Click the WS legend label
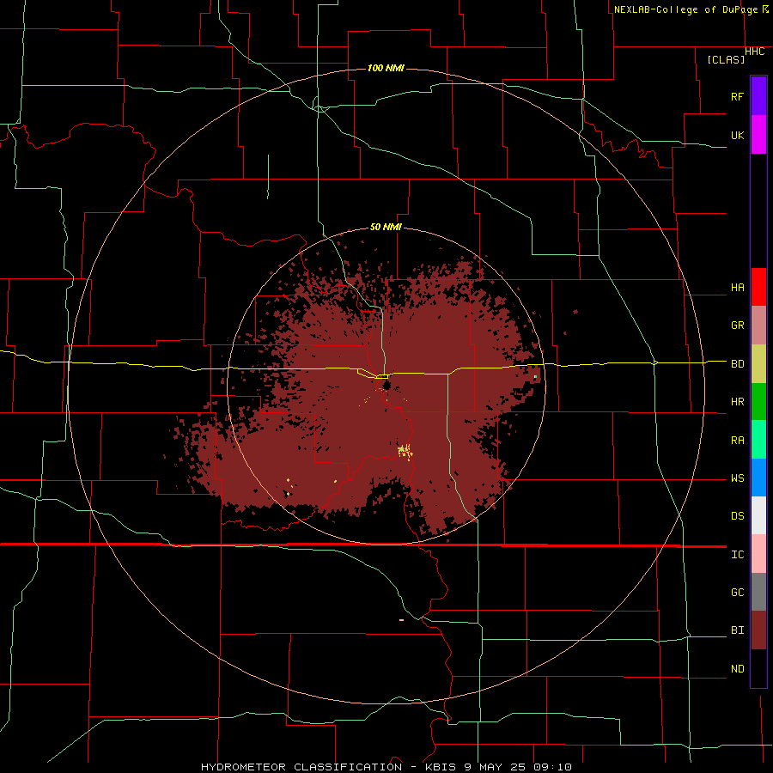Screen dimensions: 773x773 click(738, 478)
